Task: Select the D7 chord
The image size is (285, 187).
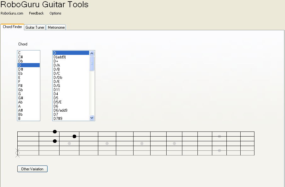Action: pos(71,114)
